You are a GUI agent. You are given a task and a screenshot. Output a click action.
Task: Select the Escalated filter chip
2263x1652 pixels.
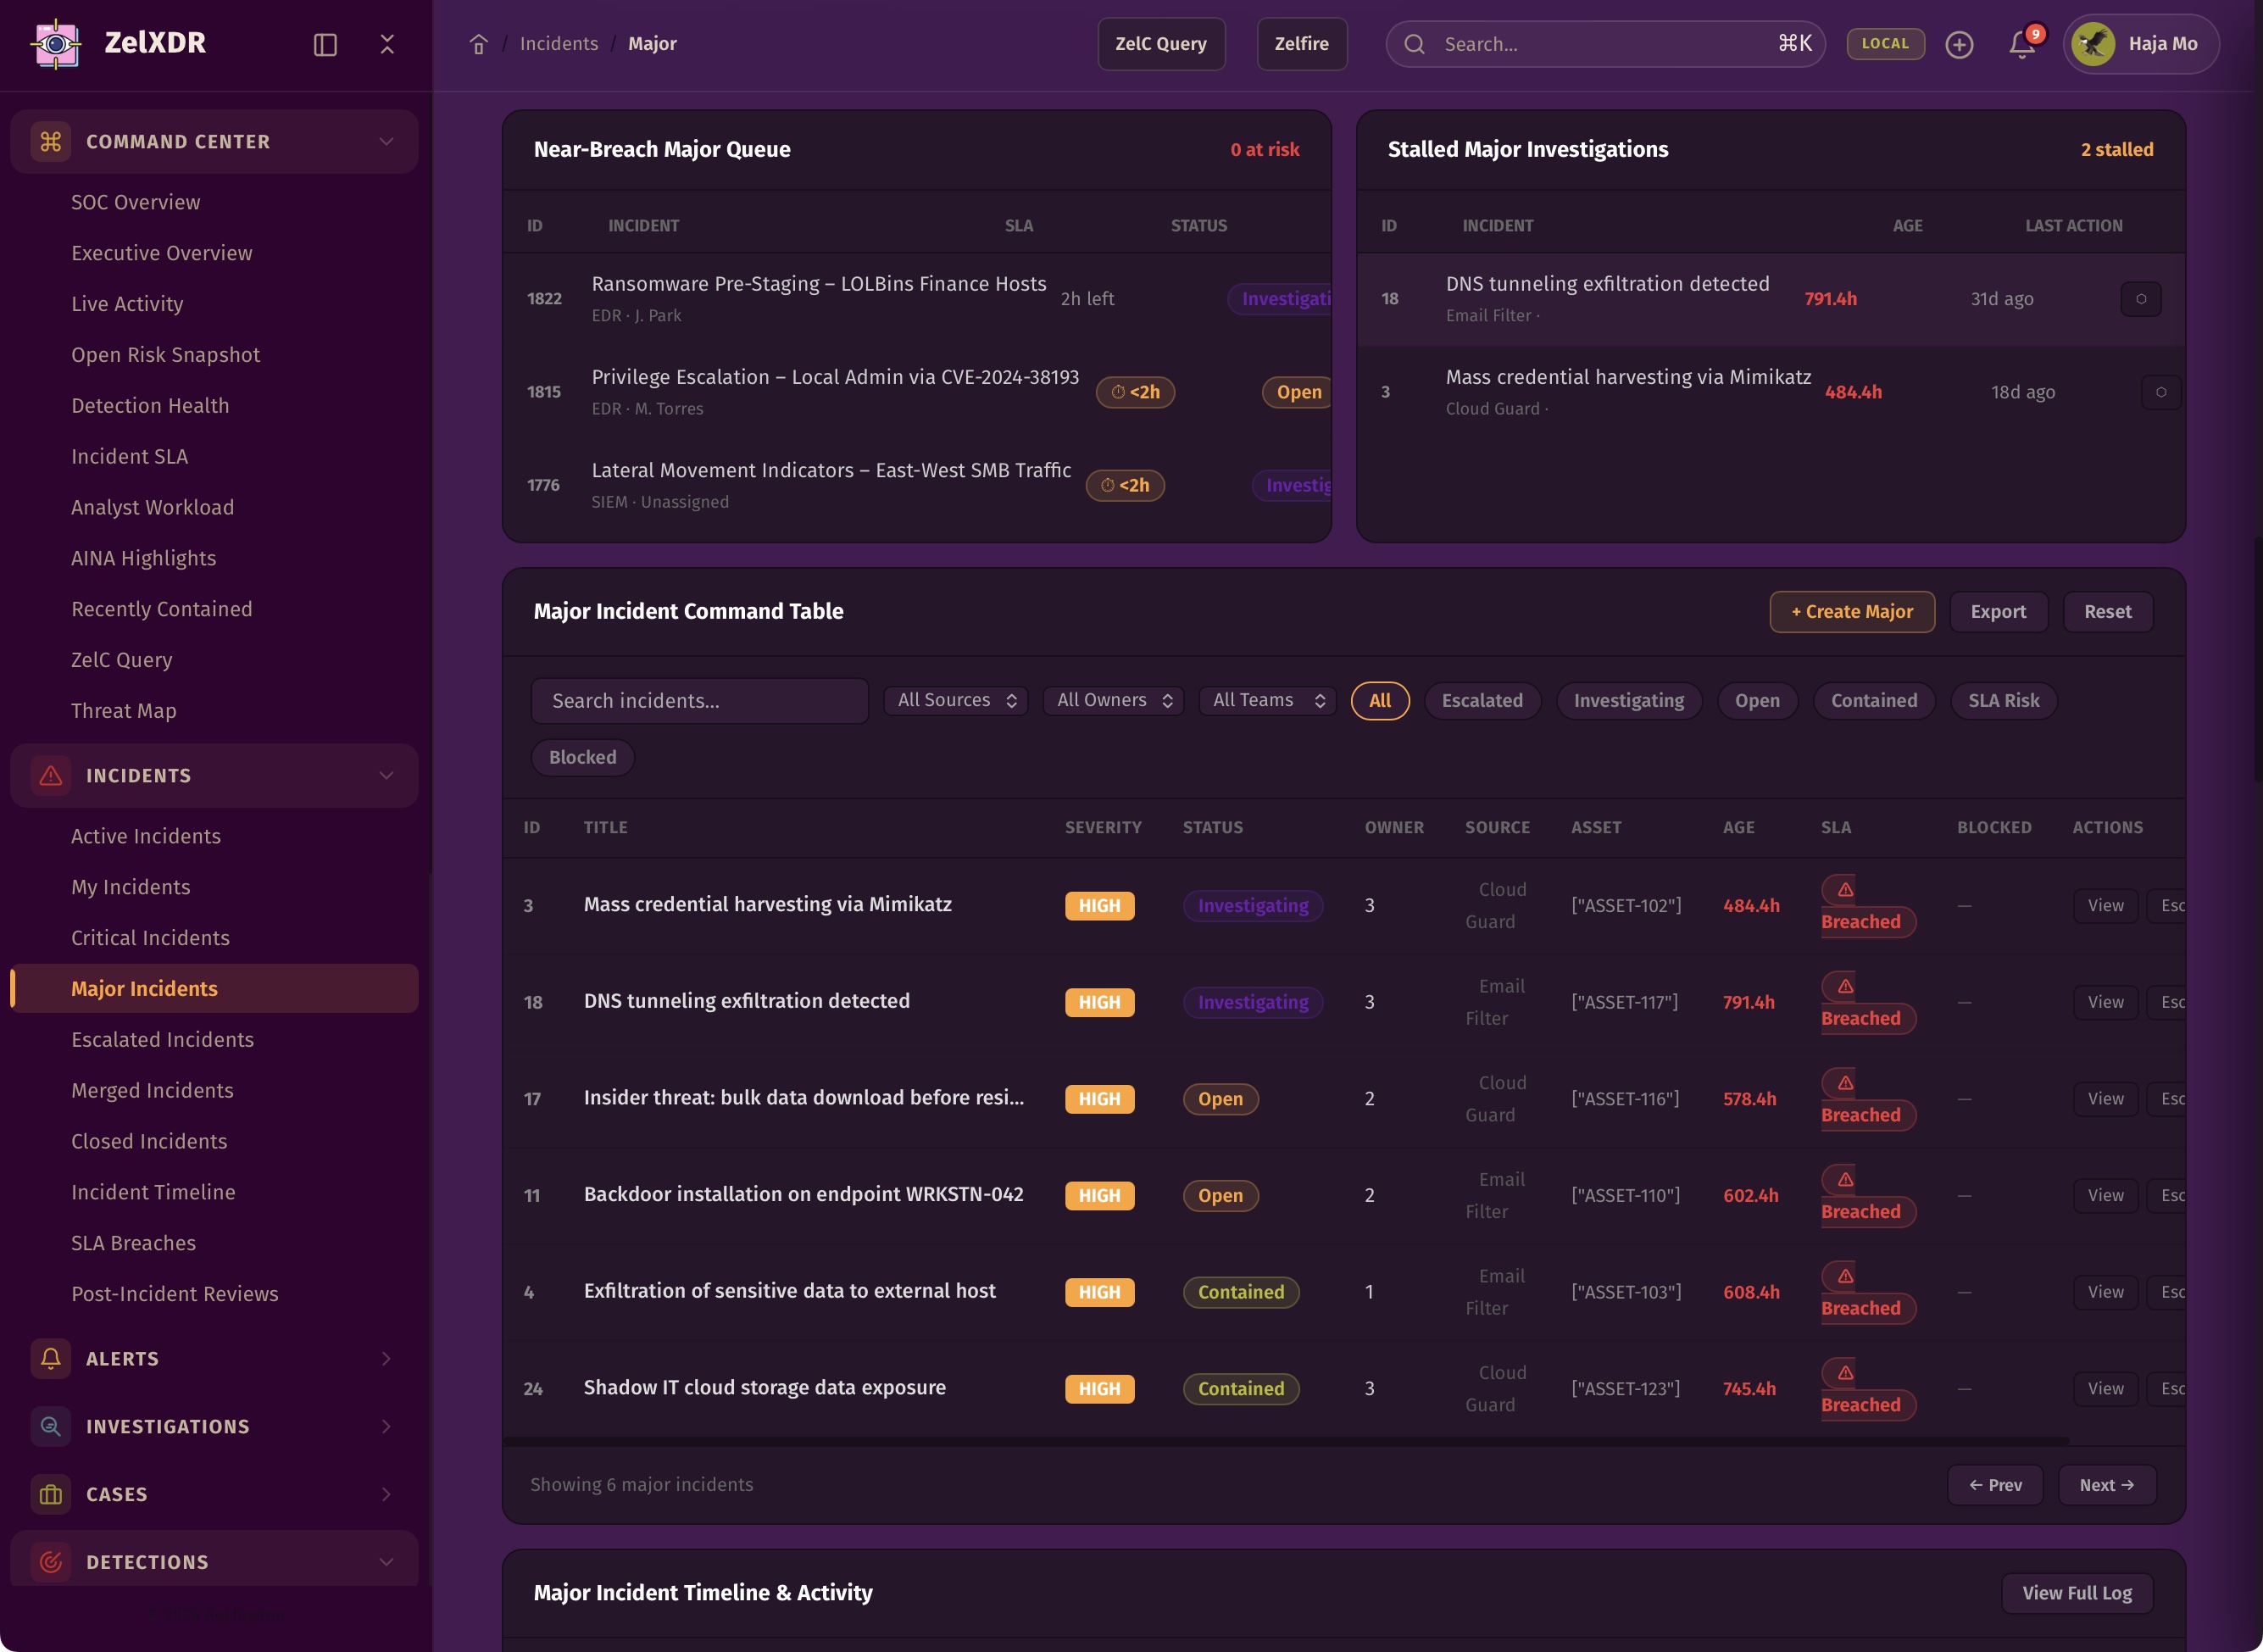pos(1481,701)
